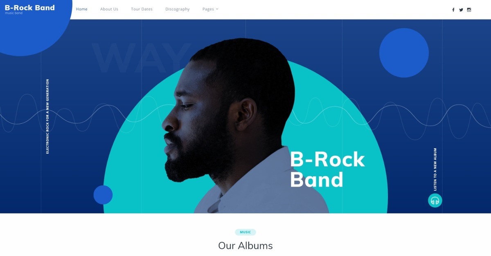This screenshot has height=256, width=491.
Task: Click the Listen to a New Album text
Action: [x=435, y=169]
